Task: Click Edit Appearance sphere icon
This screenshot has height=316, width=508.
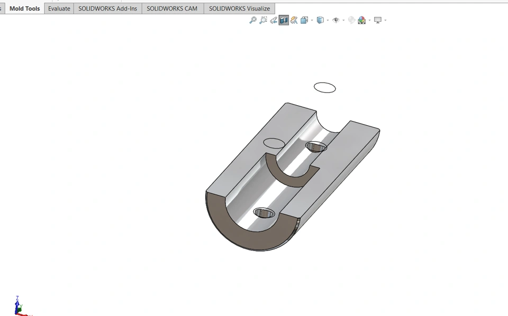Action: coord(351,21)
